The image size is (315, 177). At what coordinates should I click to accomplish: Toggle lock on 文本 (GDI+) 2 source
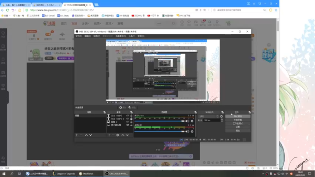click(x=132, y=119)
